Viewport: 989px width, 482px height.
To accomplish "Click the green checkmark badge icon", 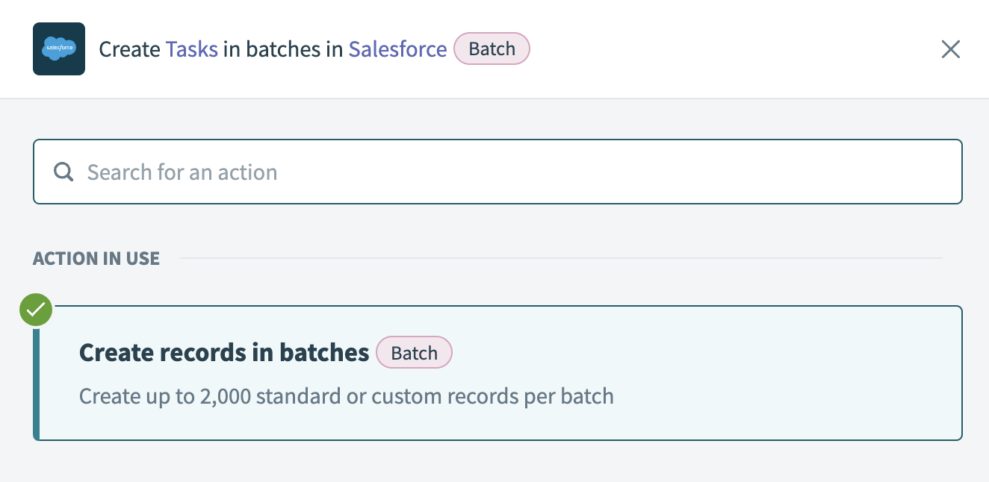I will [x=36, y=310].
